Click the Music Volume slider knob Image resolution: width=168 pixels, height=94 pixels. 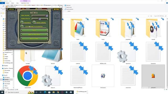(47, 16)
